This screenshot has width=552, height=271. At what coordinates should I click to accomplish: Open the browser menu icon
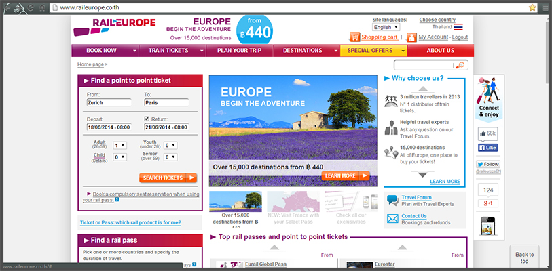[x=545, y=7]
